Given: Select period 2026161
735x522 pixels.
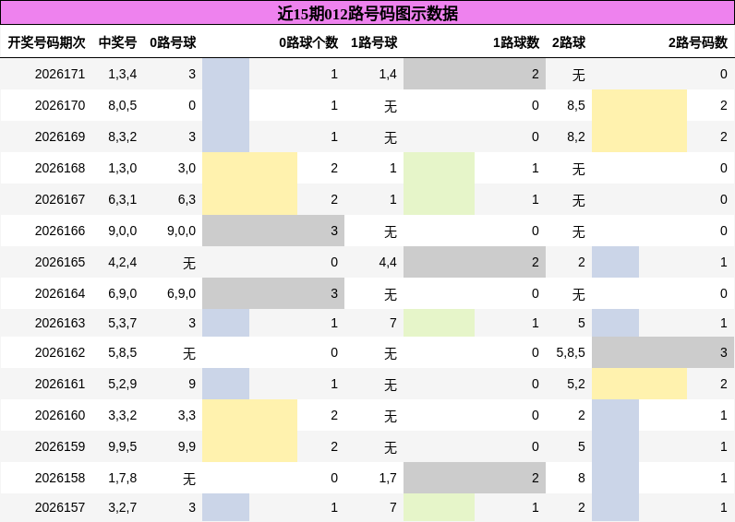Looking at the screenshot, I should click(60, 384).
